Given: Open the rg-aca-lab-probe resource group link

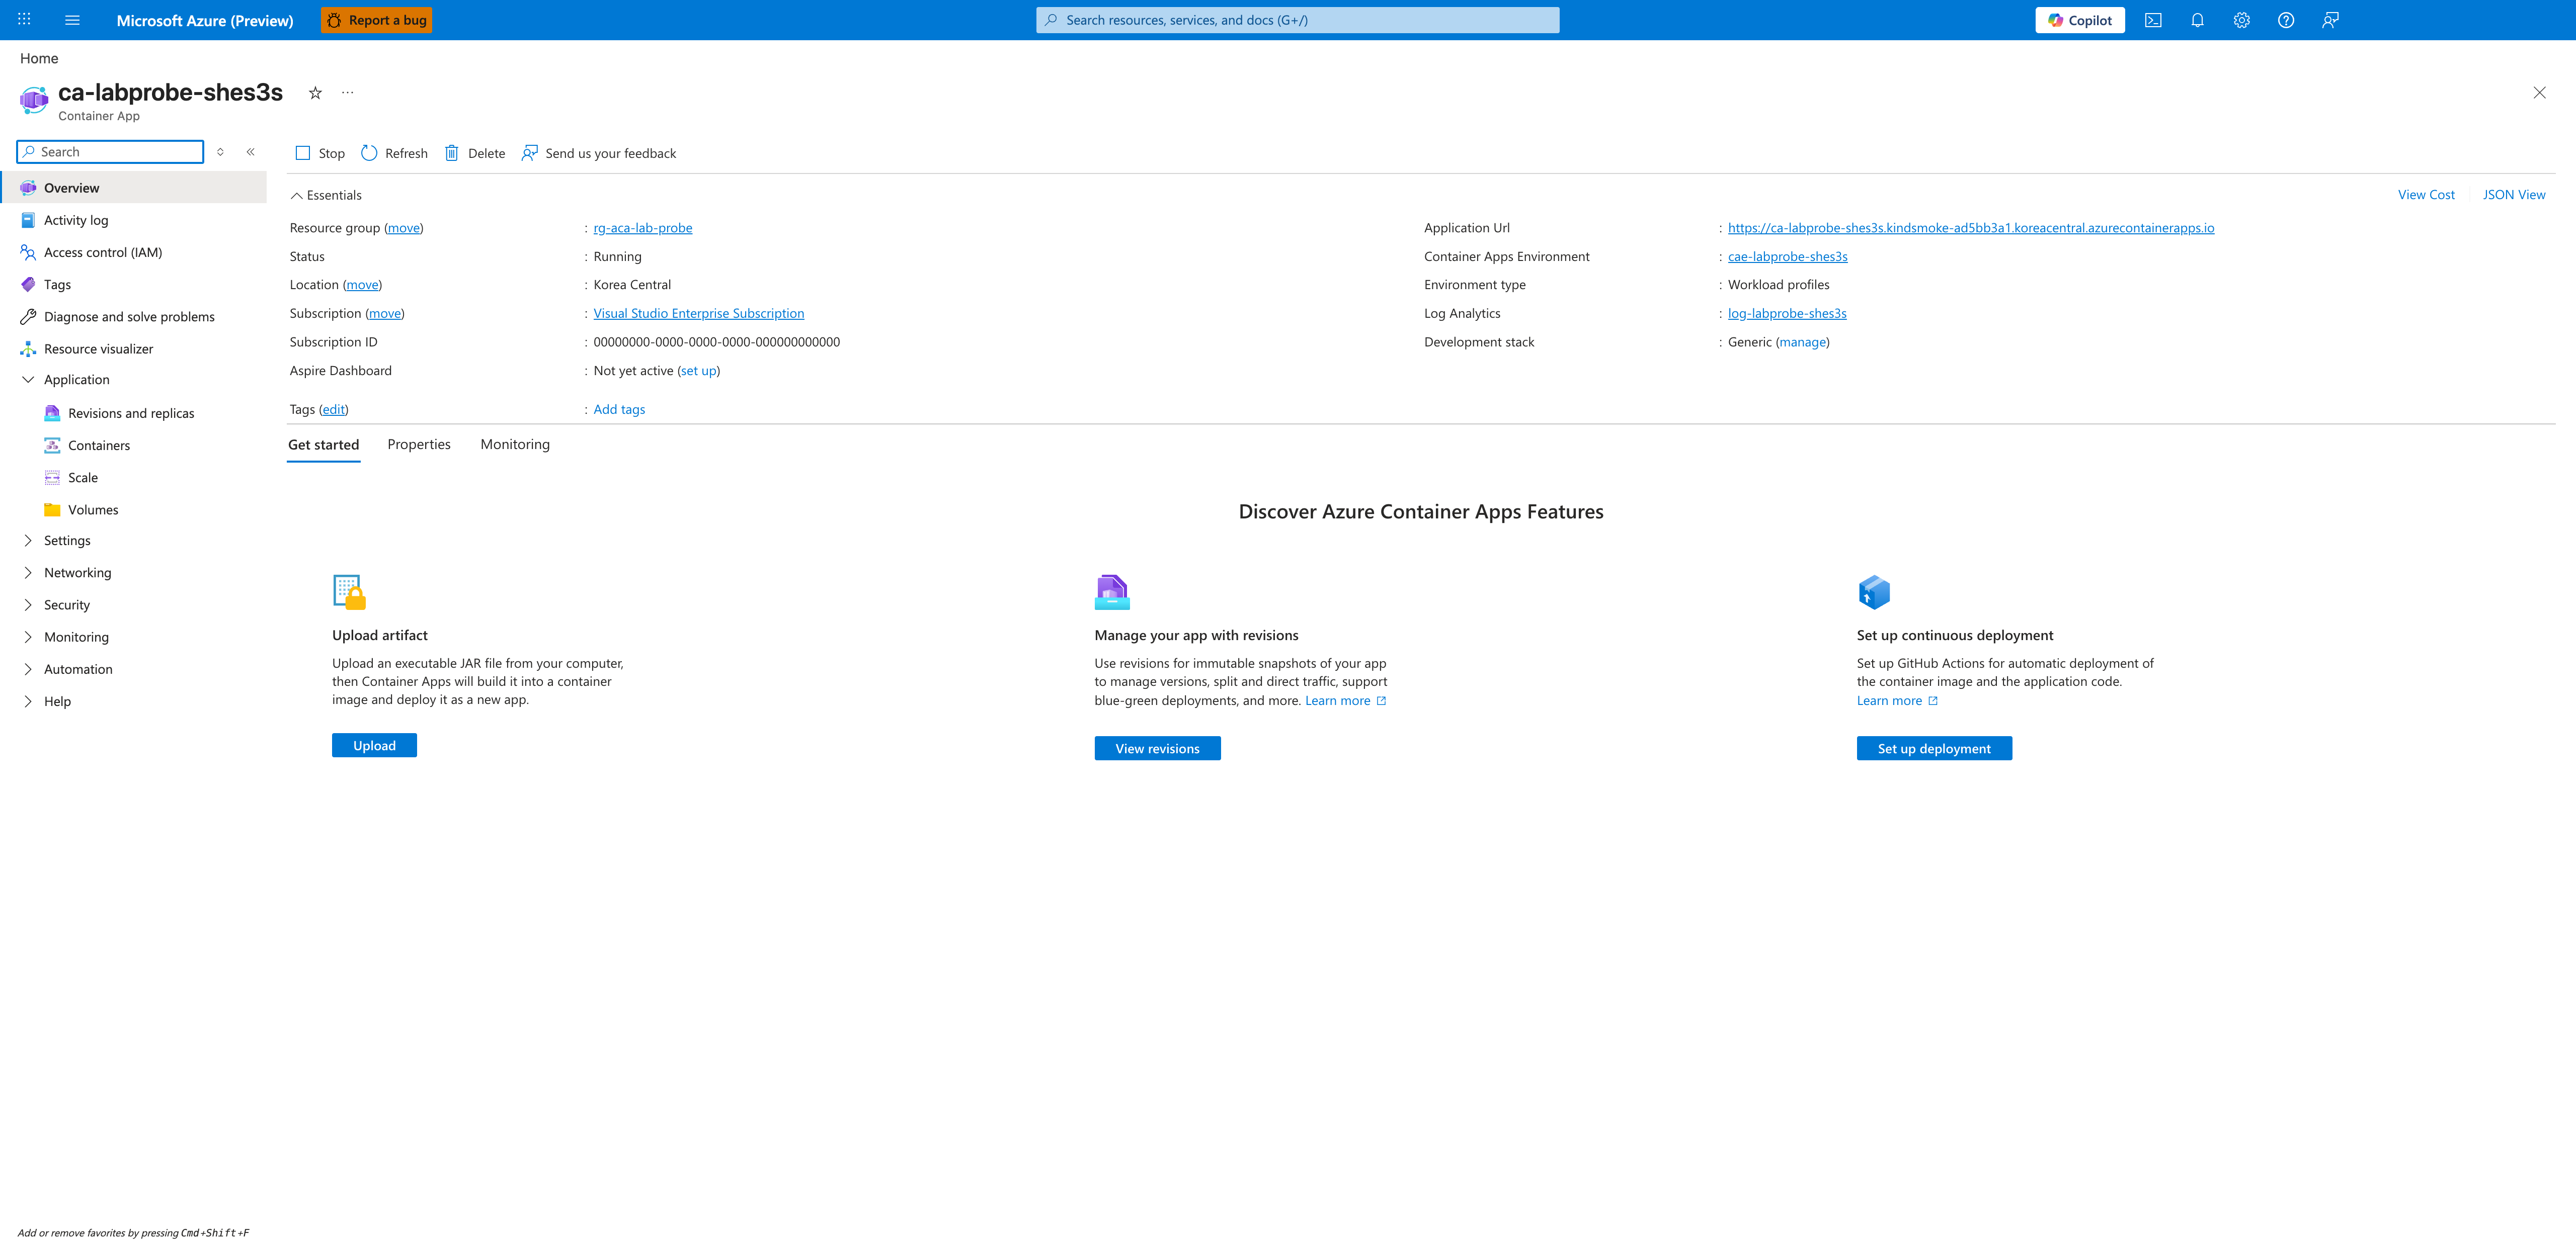Looking at the screenshot, I should coord(643,228).
